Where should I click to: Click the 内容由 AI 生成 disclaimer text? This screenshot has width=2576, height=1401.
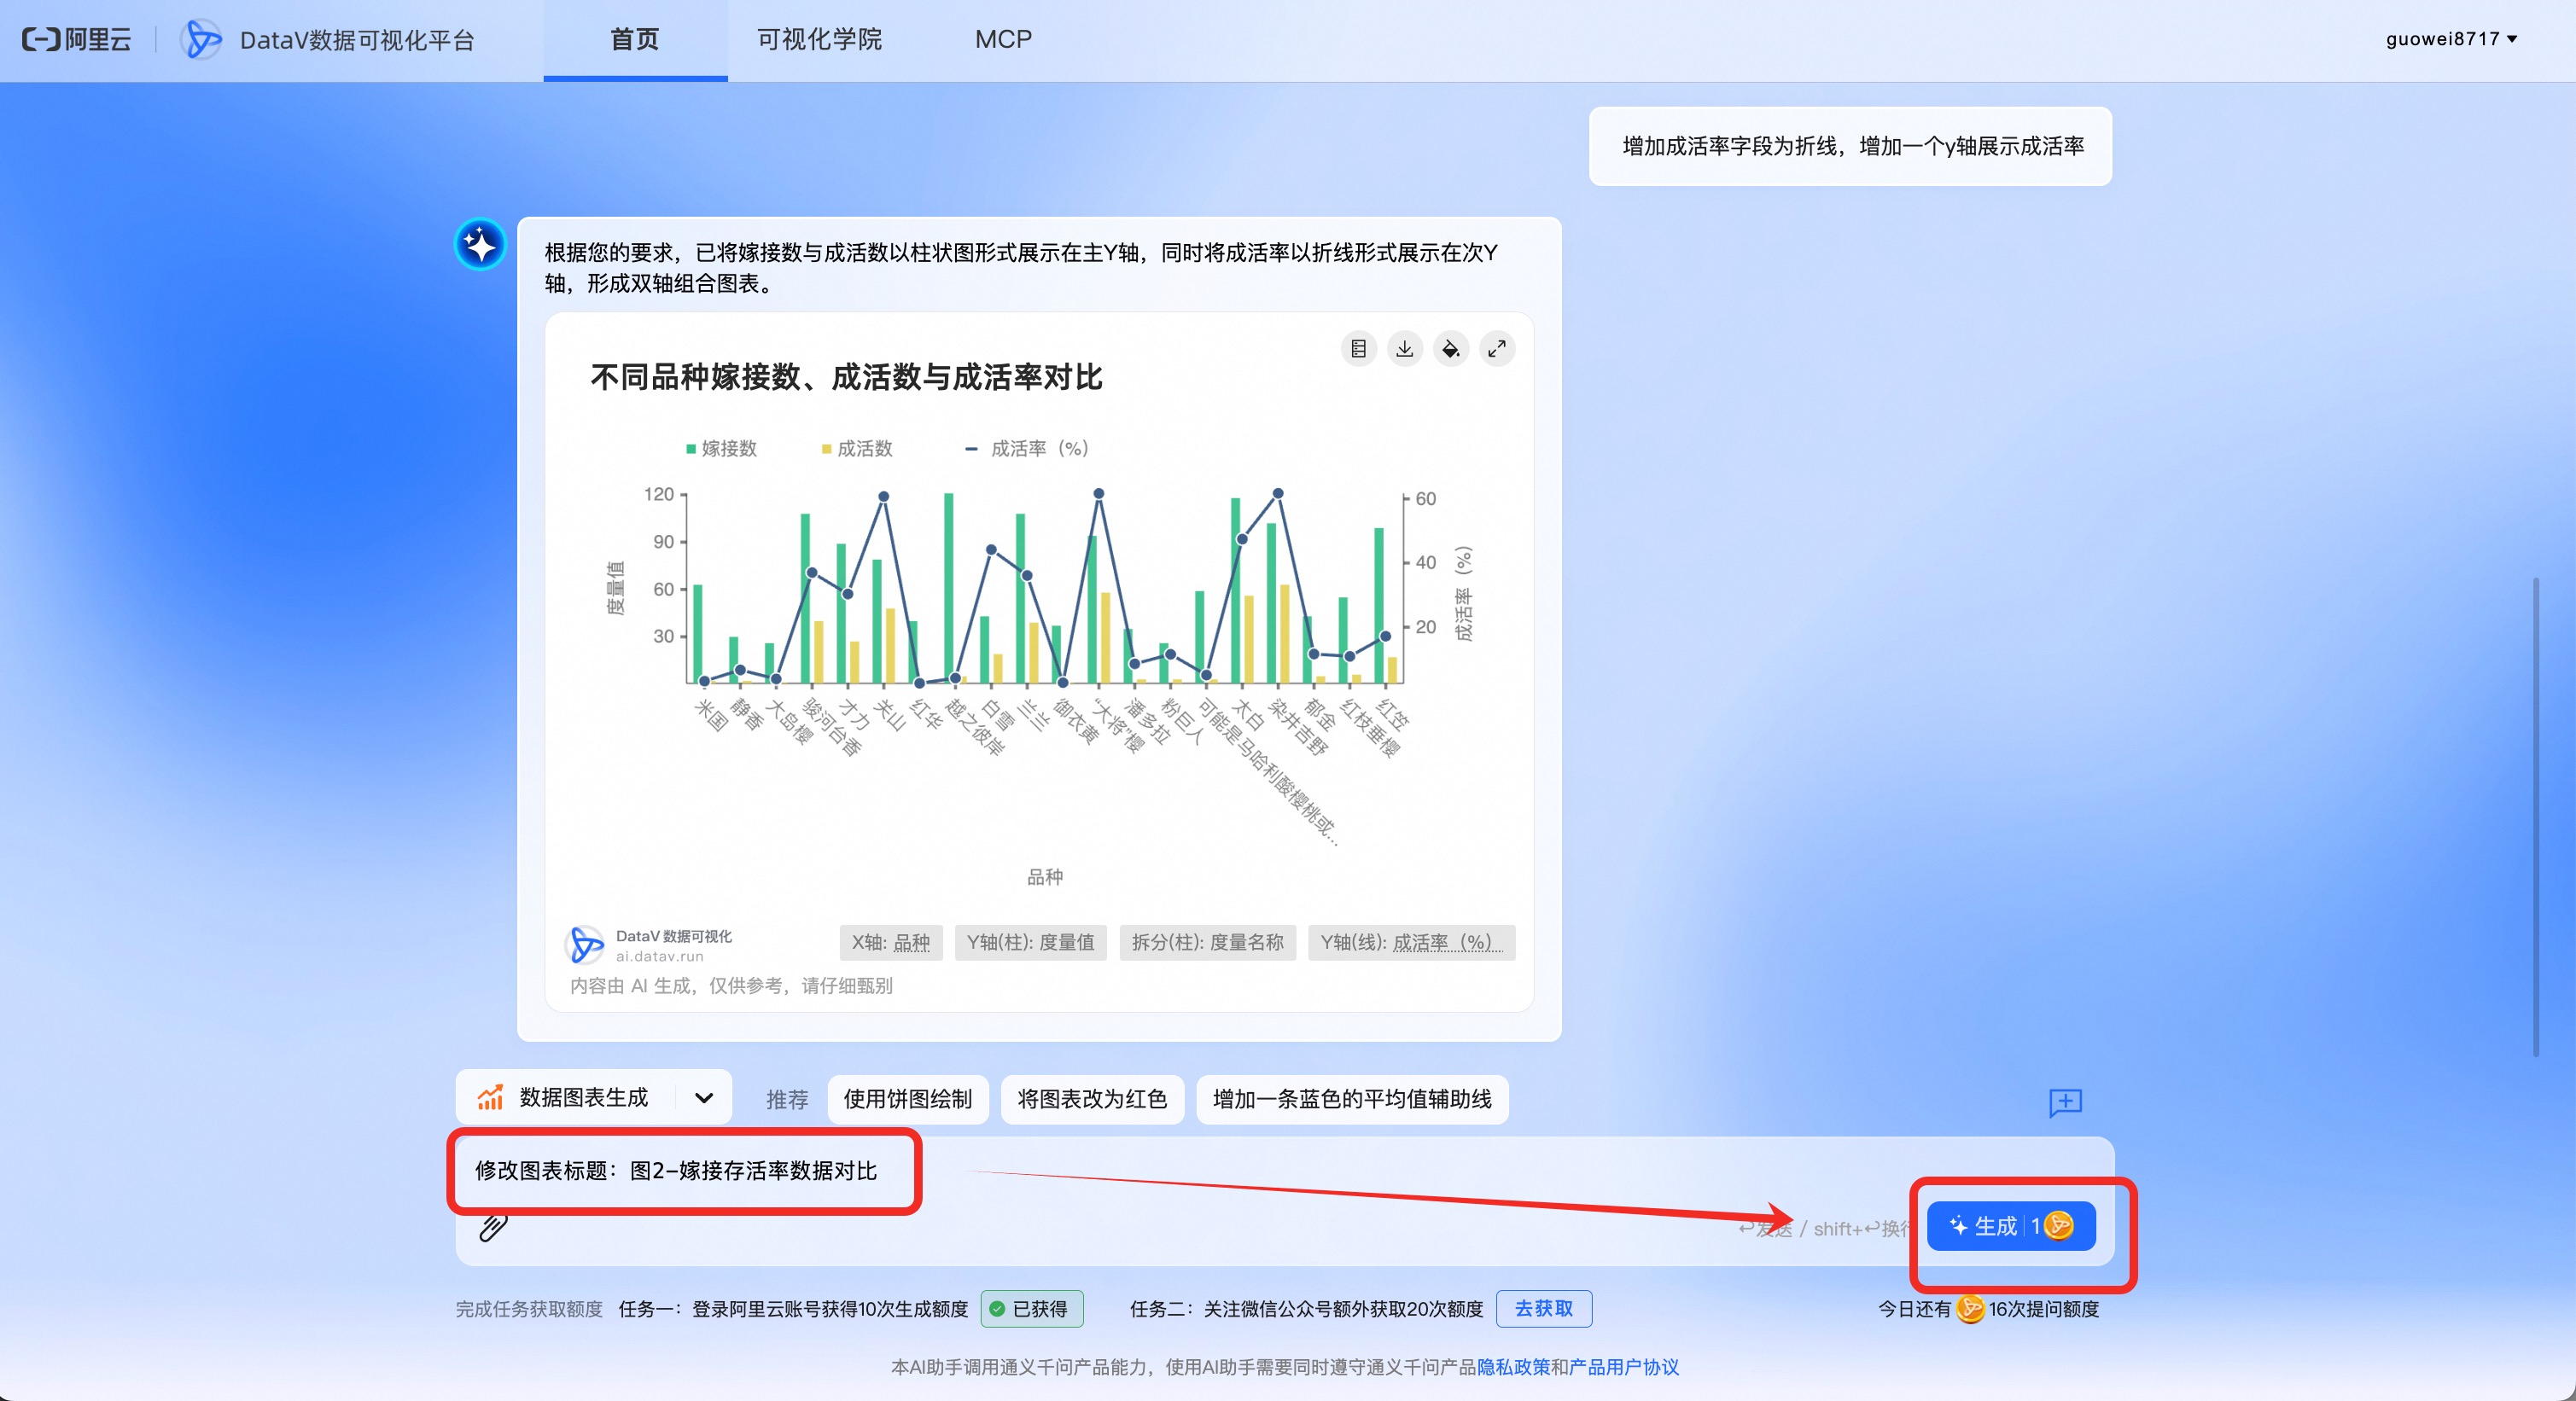[x=731, y=985]
